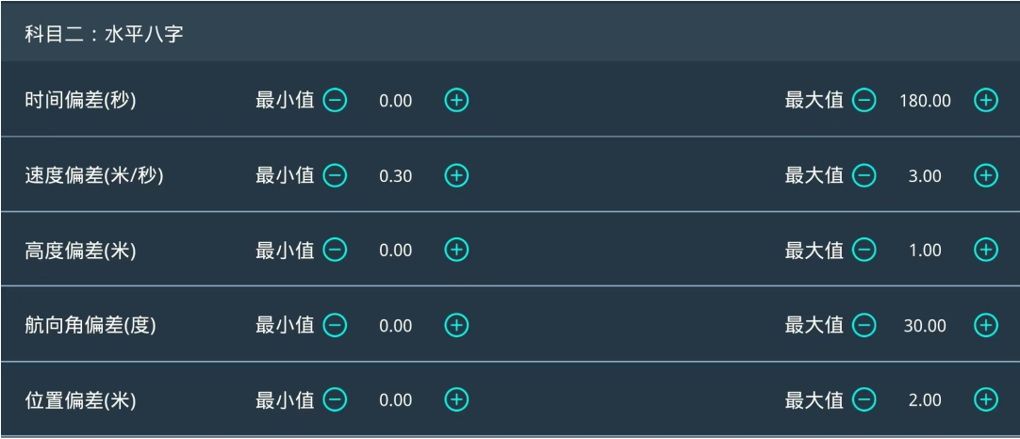Screen dimensions: 1020x439
Task: Click the 科目二：水平八字 section header
Action: click(103, 37)
